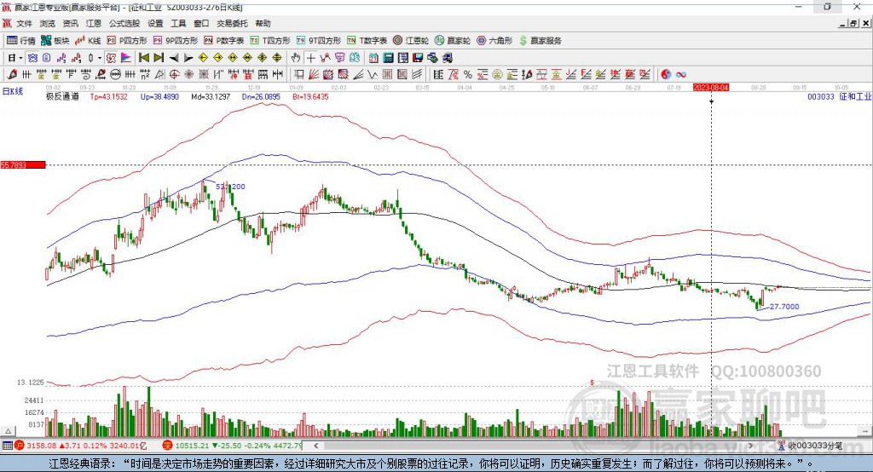Open the 六角形 hexagon tool
873x472 pixels.
point(494,41)
